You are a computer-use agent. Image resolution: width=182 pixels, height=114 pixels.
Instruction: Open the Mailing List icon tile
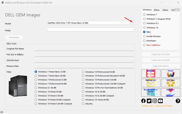tap(151, 83)
